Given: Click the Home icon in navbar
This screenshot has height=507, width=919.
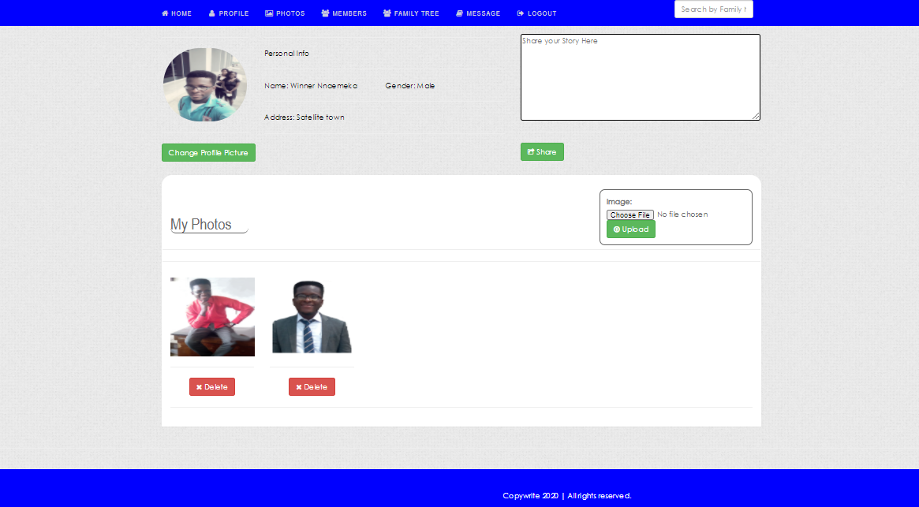Looking at the screenshot, I should (x=165, y=13).
